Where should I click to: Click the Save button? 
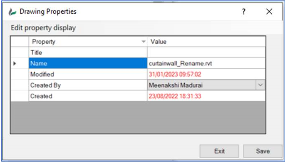263,151
